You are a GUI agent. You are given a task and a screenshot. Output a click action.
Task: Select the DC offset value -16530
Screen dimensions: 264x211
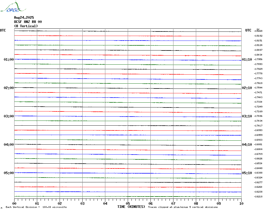(x=258, y=163)
